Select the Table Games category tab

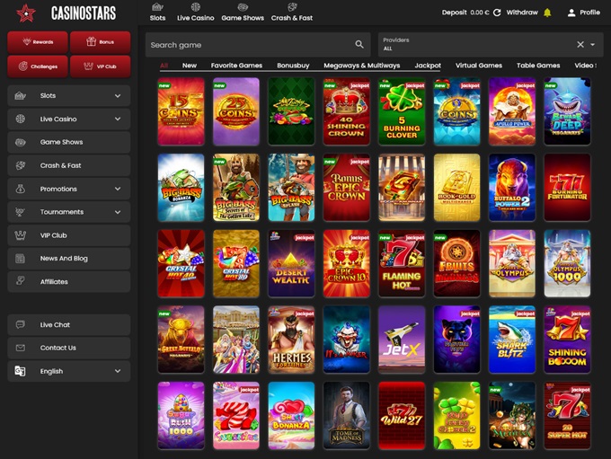click(537, 66)
